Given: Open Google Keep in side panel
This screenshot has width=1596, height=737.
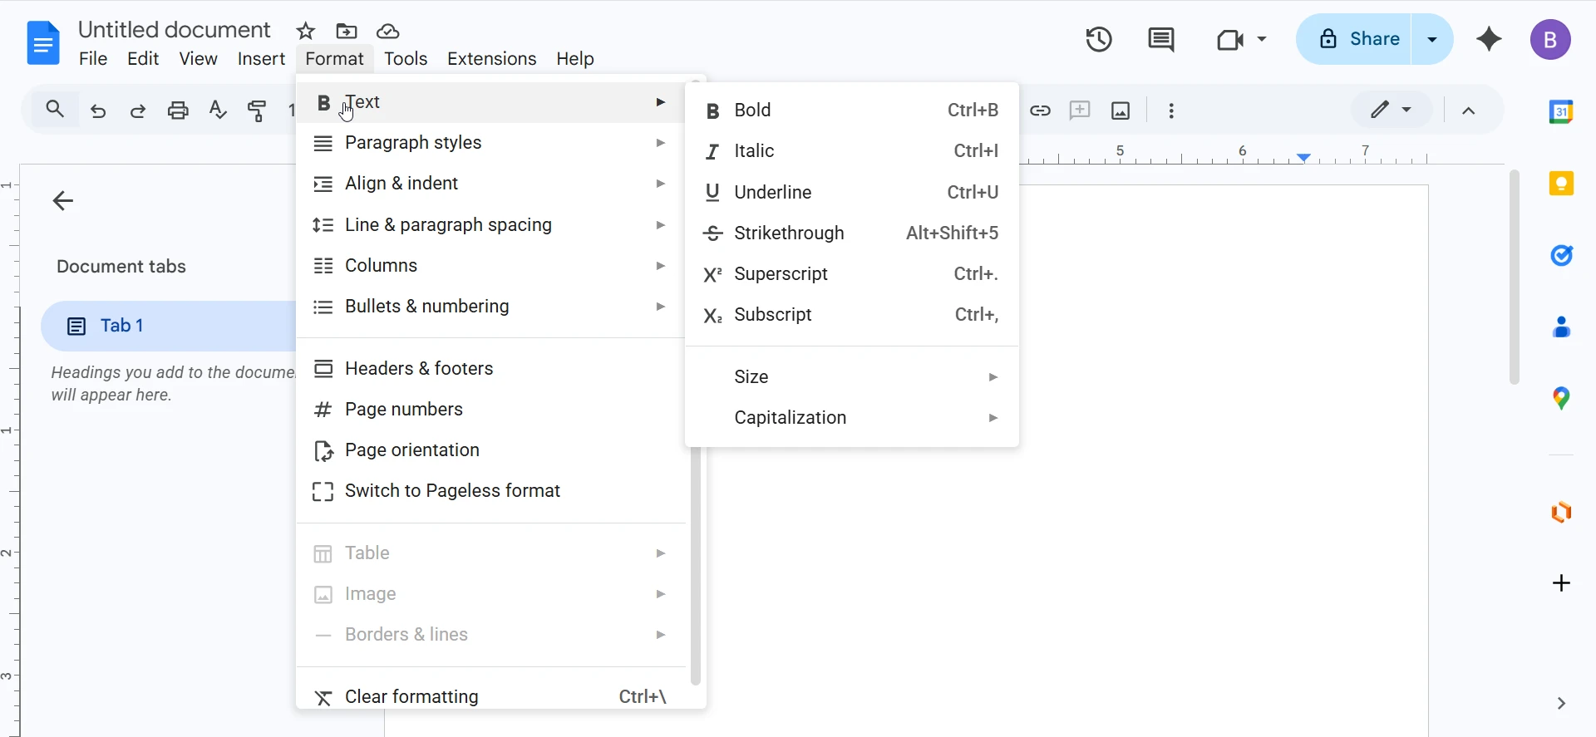Looking at the screenshot, I should pos(1561,184).
